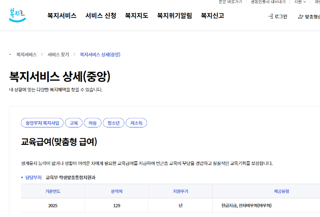
Task: Open the 복지신고 menu
Action: pyautogui.click(x=213, y=16)
